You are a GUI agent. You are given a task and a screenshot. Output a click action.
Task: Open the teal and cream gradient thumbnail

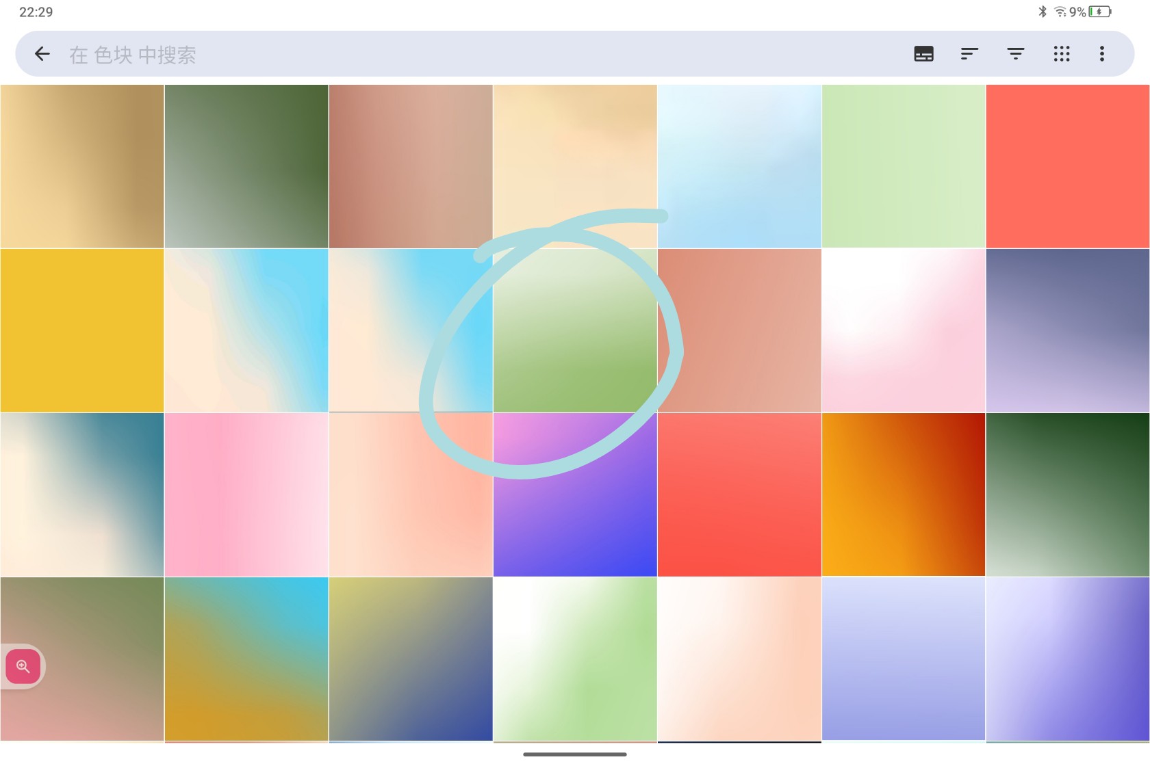[82, 494]
